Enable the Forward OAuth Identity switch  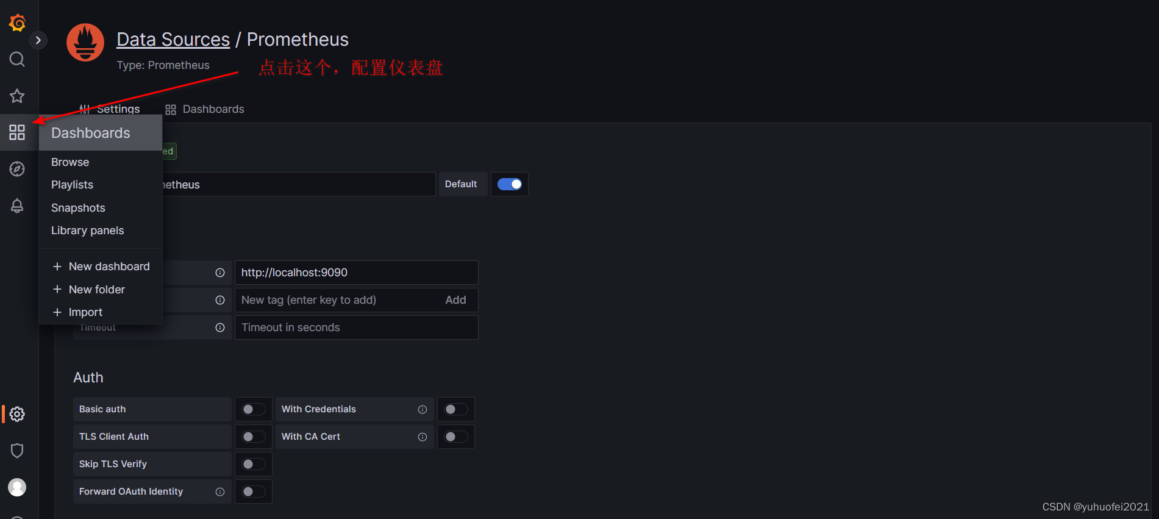[254, 492]
